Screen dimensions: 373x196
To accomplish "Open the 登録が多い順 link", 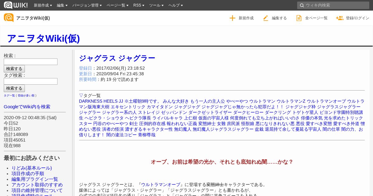I will (26, 96).
